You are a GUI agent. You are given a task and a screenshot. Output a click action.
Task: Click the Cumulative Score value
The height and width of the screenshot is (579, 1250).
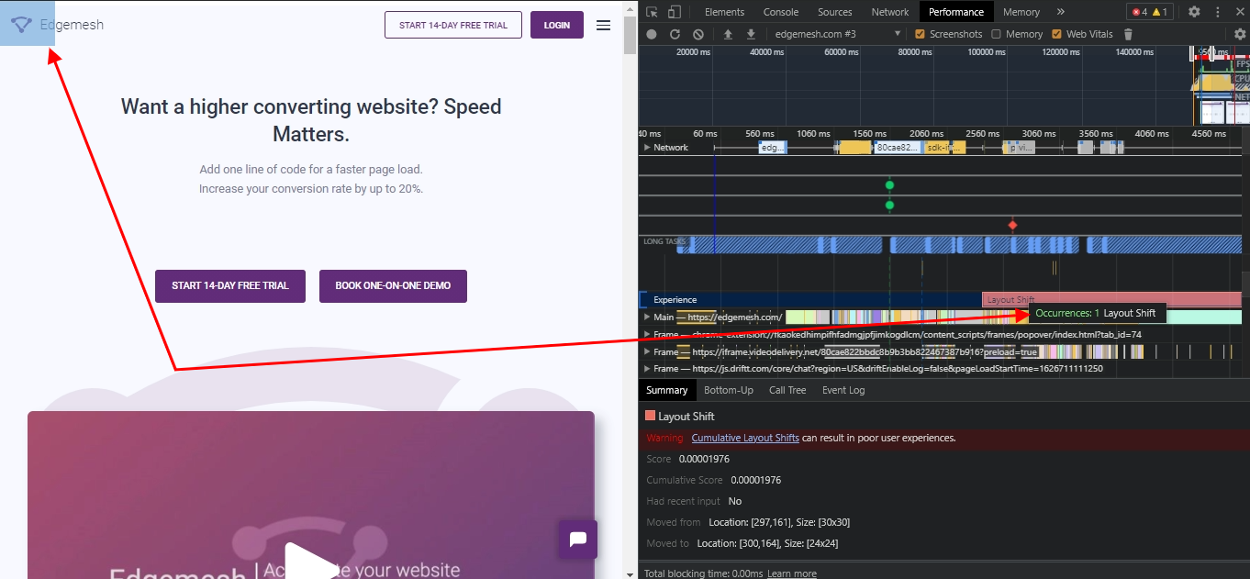(x=756, y=480)
